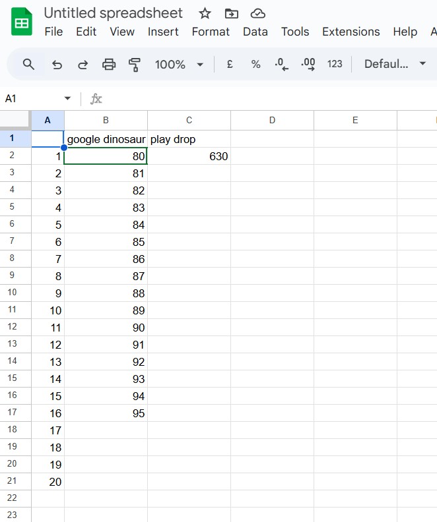Select column B header
Image resolution: width=437 pixels, height=522 pixels.
click(x=106, y=120)
